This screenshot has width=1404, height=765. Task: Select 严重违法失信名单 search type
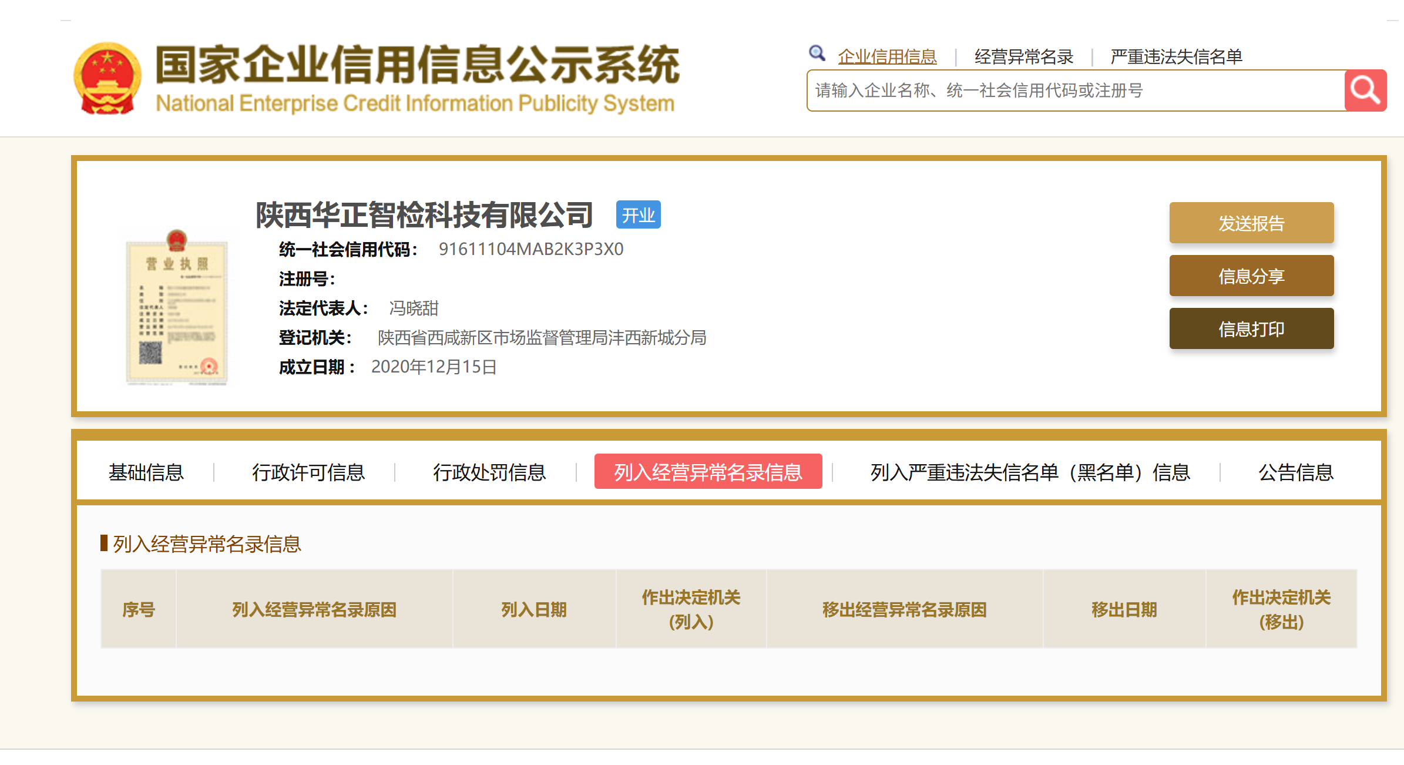1176,57
